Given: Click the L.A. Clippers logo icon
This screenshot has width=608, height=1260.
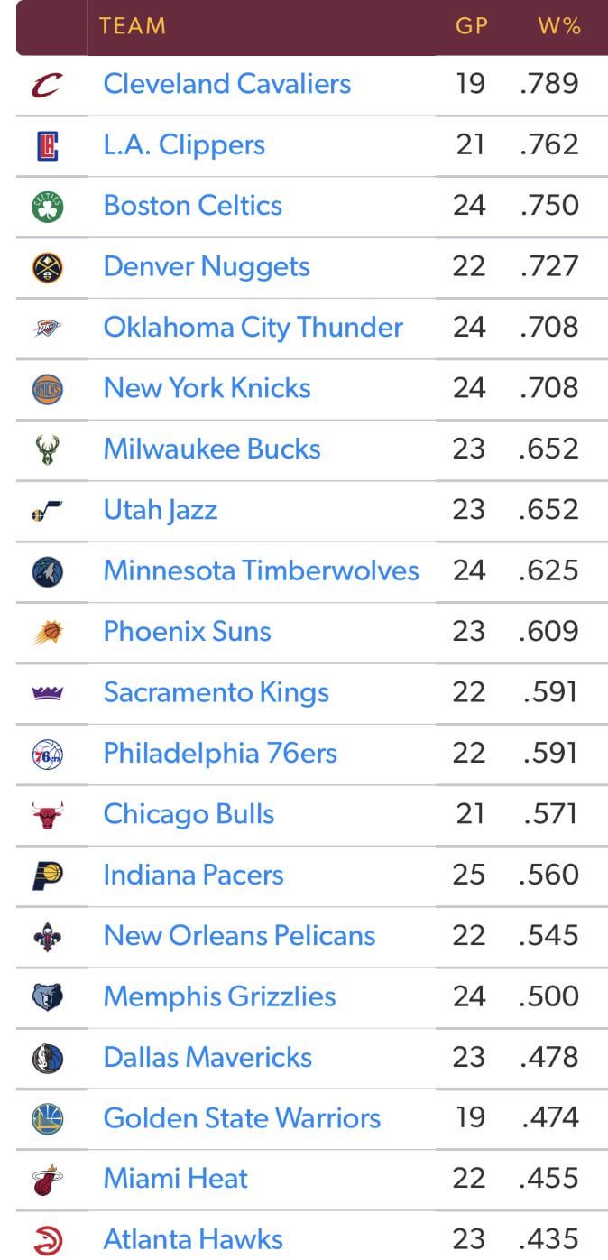Looking at the screenshot, I should tap(47, 146).
